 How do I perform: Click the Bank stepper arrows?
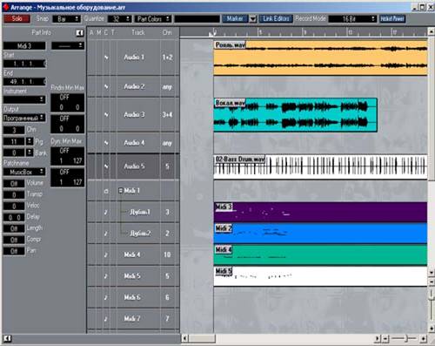(30, 153)
